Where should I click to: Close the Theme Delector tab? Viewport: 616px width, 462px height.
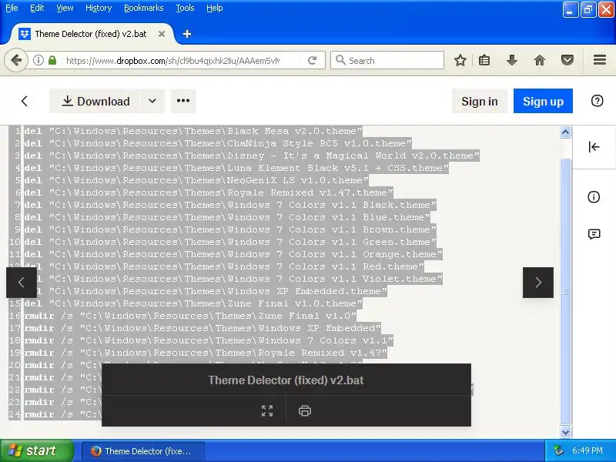tap(162, 34)
